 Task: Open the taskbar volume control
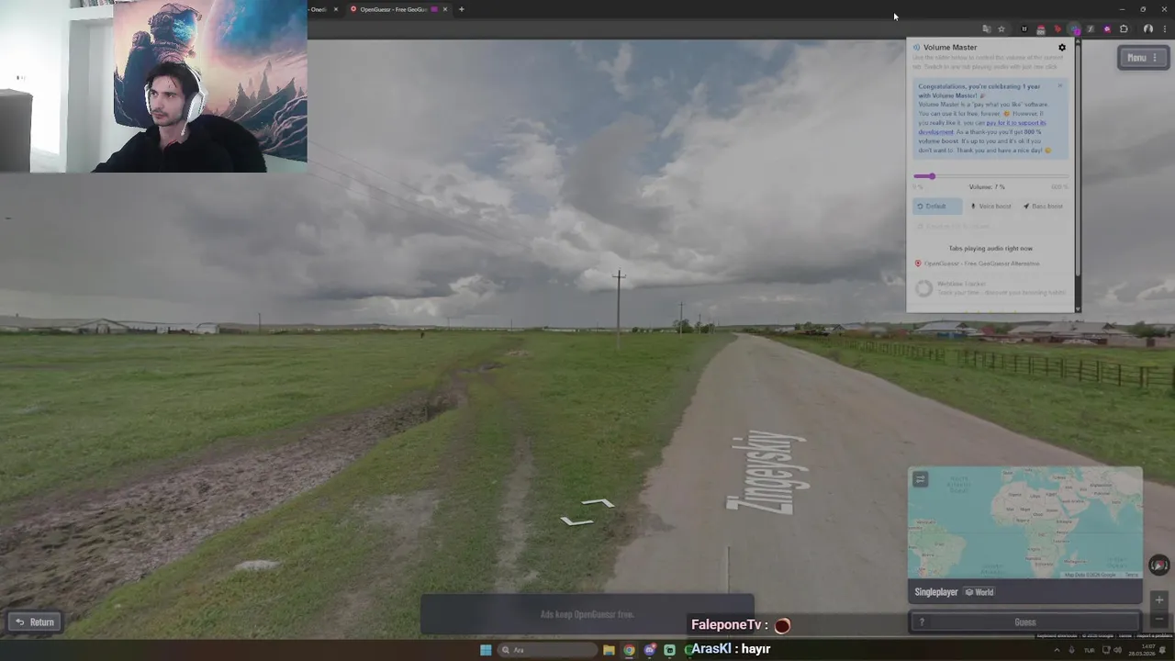(1117, 650)
